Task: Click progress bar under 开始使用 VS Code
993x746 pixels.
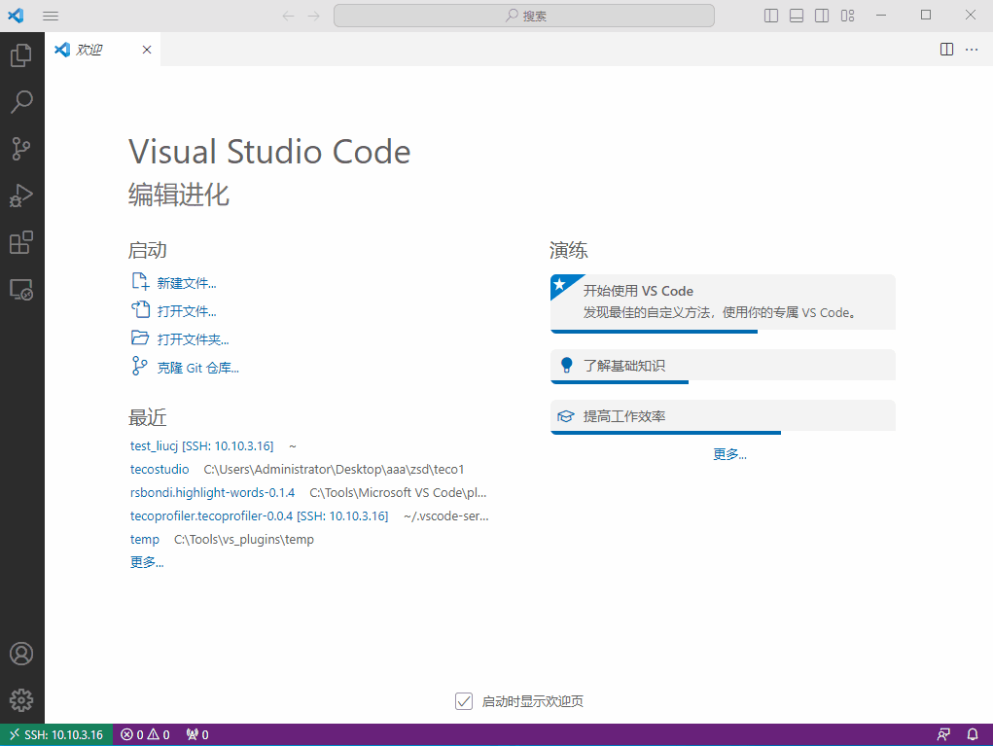Action: click(655, 332)
